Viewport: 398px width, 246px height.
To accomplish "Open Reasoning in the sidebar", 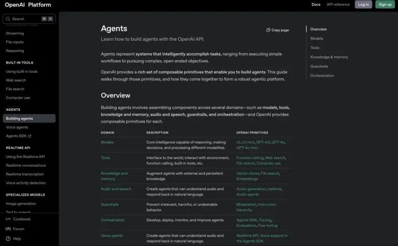I will tap(15, 51).
